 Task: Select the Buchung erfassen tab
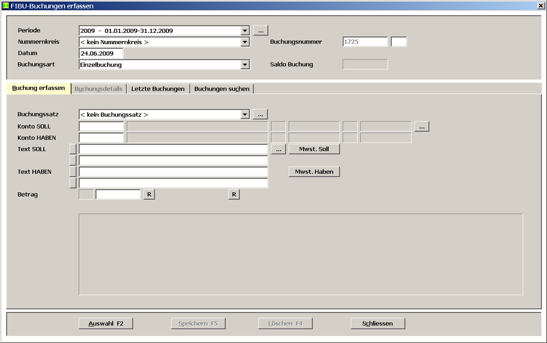coord(38,88)
